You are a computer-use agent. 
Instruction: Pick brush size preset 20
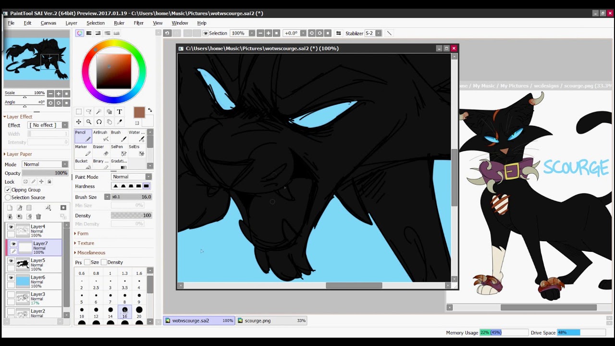point(139,312)
